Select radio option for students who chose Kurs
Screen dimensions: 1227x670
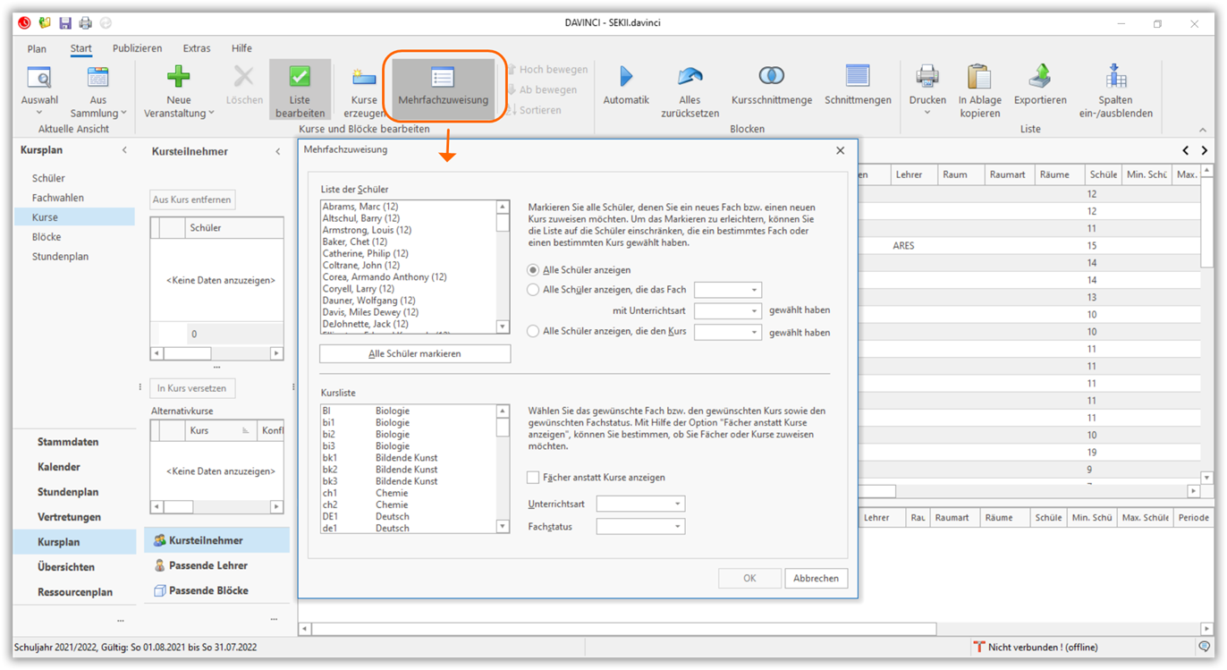[534, 332]
